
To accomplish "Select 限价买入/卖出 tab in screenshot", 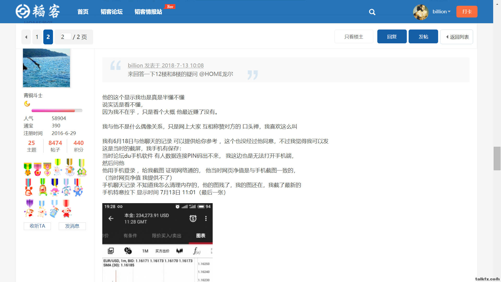I will [166, 236].
